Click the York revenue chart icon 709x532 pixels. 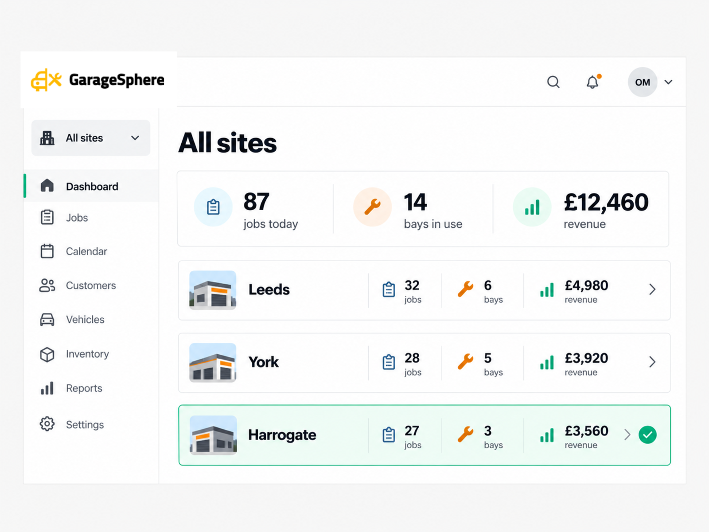(x=547, y=363)
